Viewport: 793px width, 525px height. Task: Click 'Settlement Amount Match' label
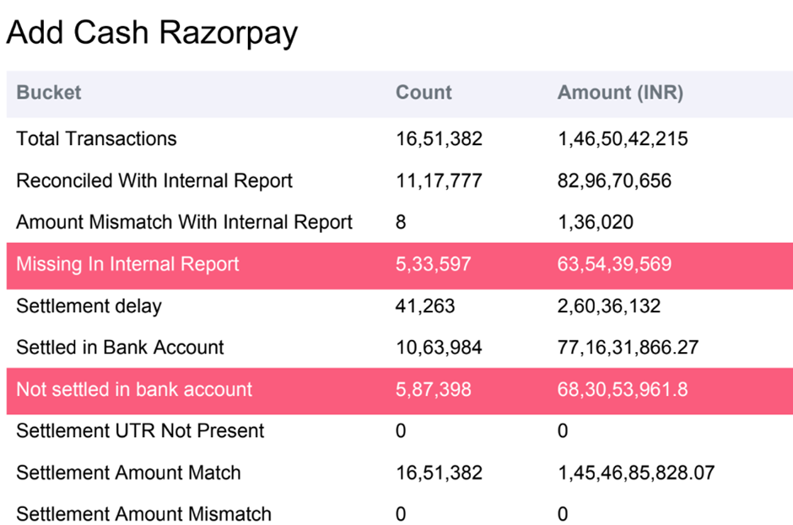[128, 473]
